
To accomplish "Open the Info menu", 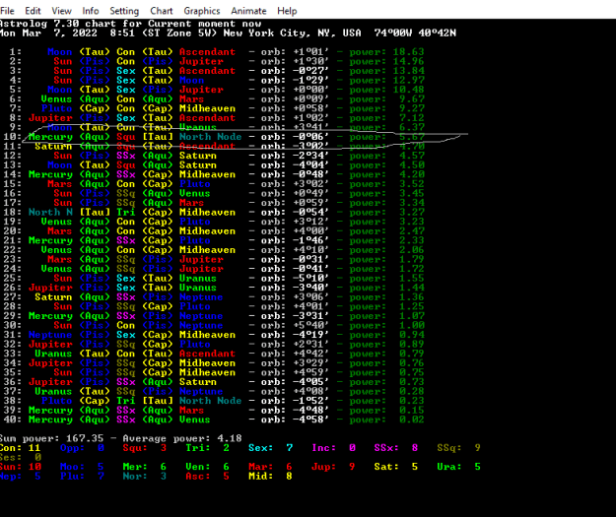I will coord(91,11).
